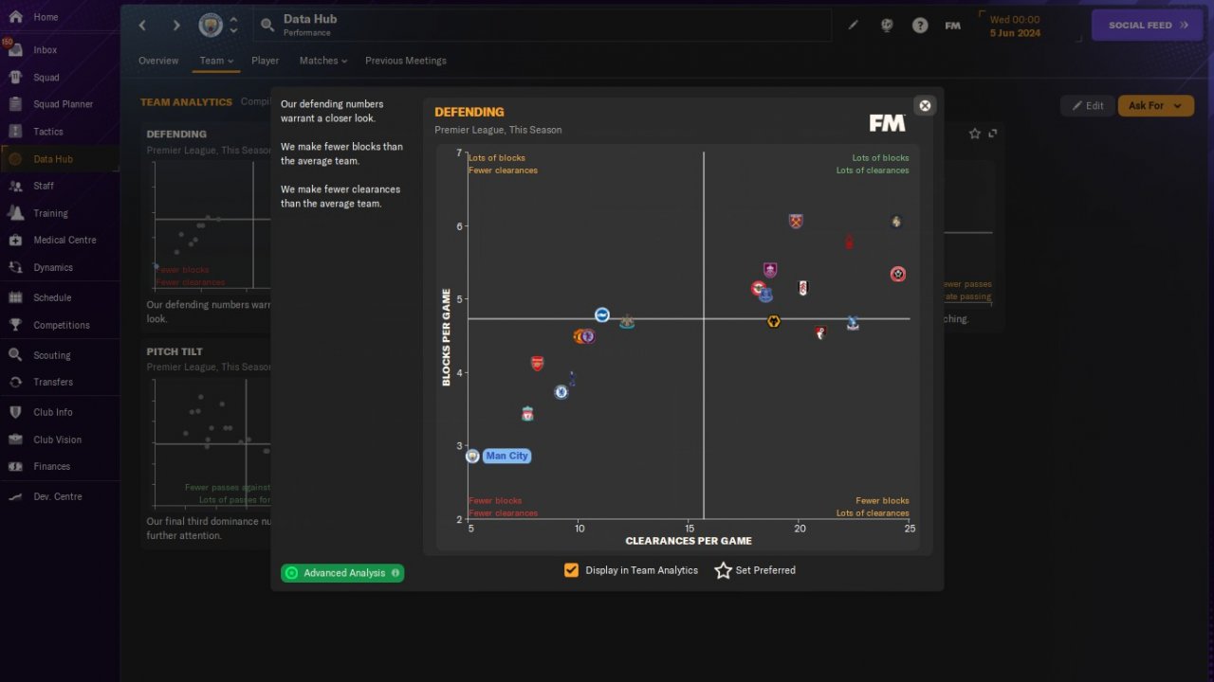This screenshot has width=1214, height=682.
Task: Switch to the Overview tab
Action: (x=158, y=61)
